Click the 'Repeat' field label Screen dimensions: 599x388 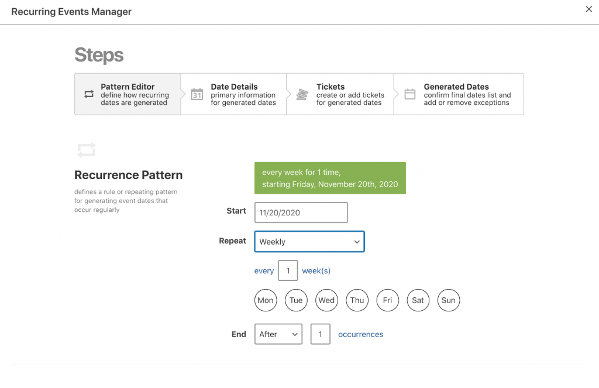click(233, 241)
